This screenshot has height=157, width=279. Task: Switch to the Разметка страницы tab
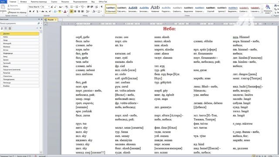[x=39, y=2]
